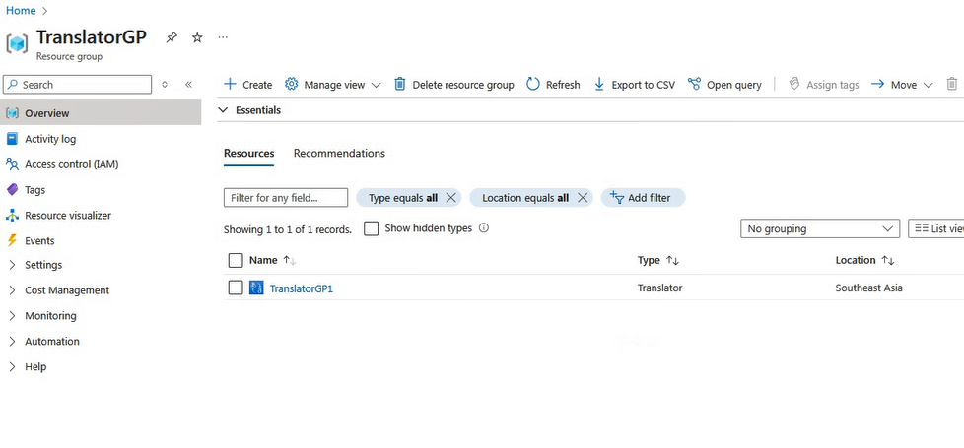This screenshot has width=964, height=448.
Task: Click the Activity log icon
Action: [12, 139]
